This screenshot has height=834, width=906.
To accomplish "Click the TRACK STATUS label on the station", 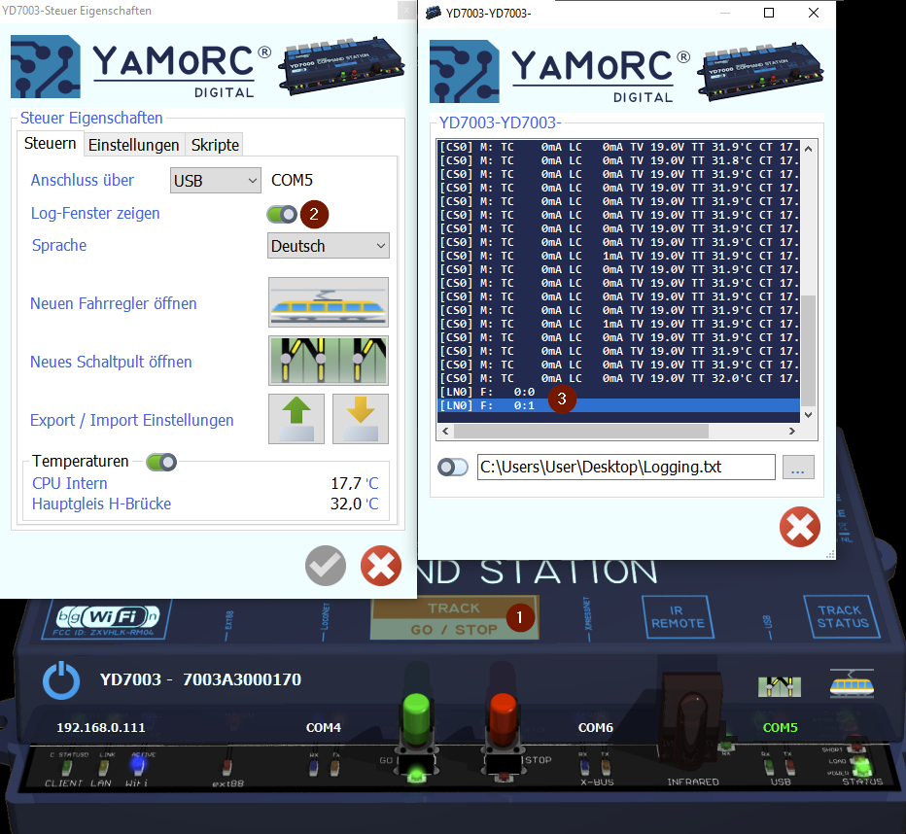I will (x=843, y=616).
